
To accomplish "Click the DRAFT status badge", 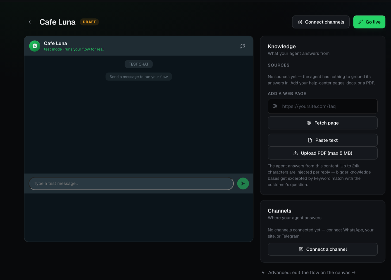I will 89,22.
